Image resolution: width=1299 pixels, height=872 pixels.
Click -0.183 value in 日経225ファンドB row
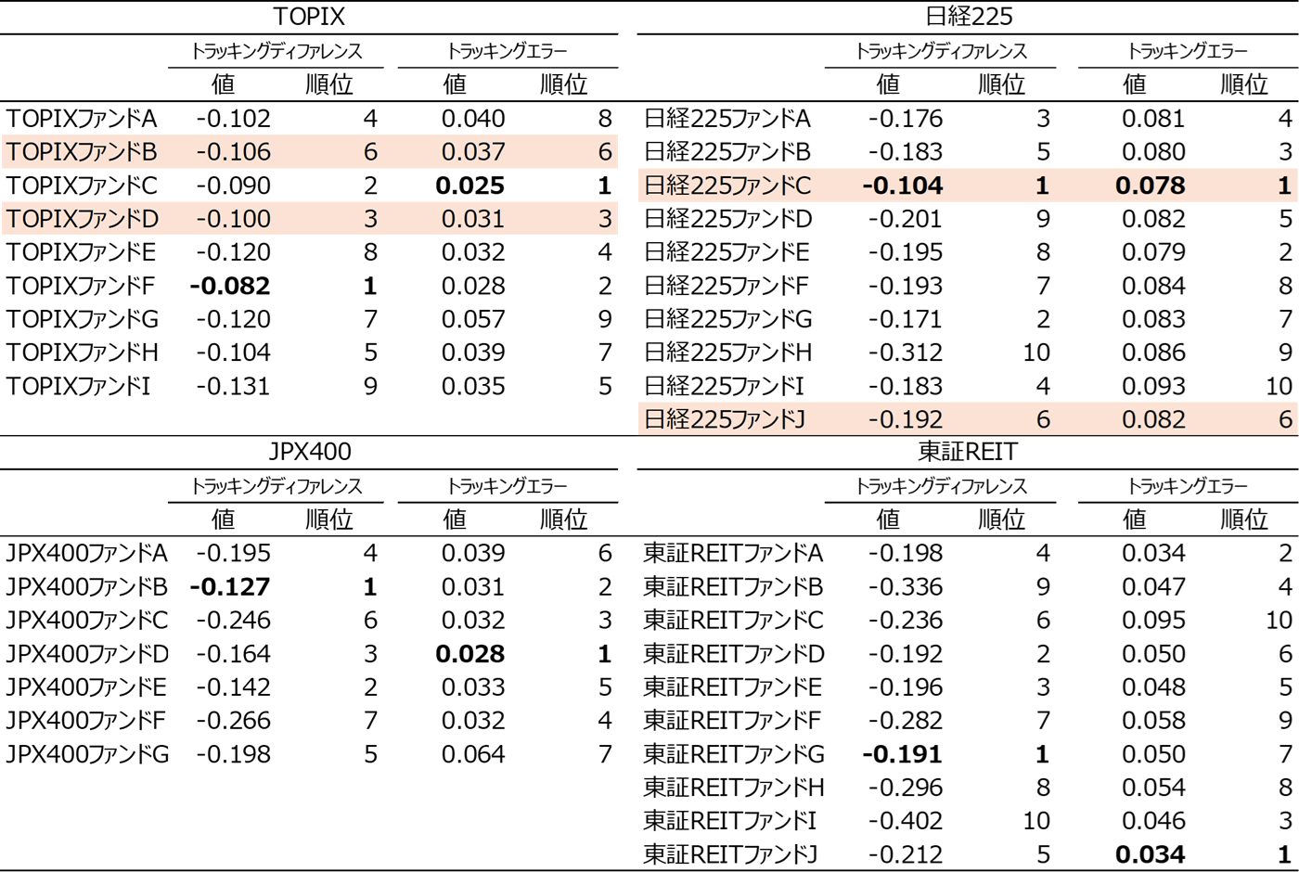905,152
